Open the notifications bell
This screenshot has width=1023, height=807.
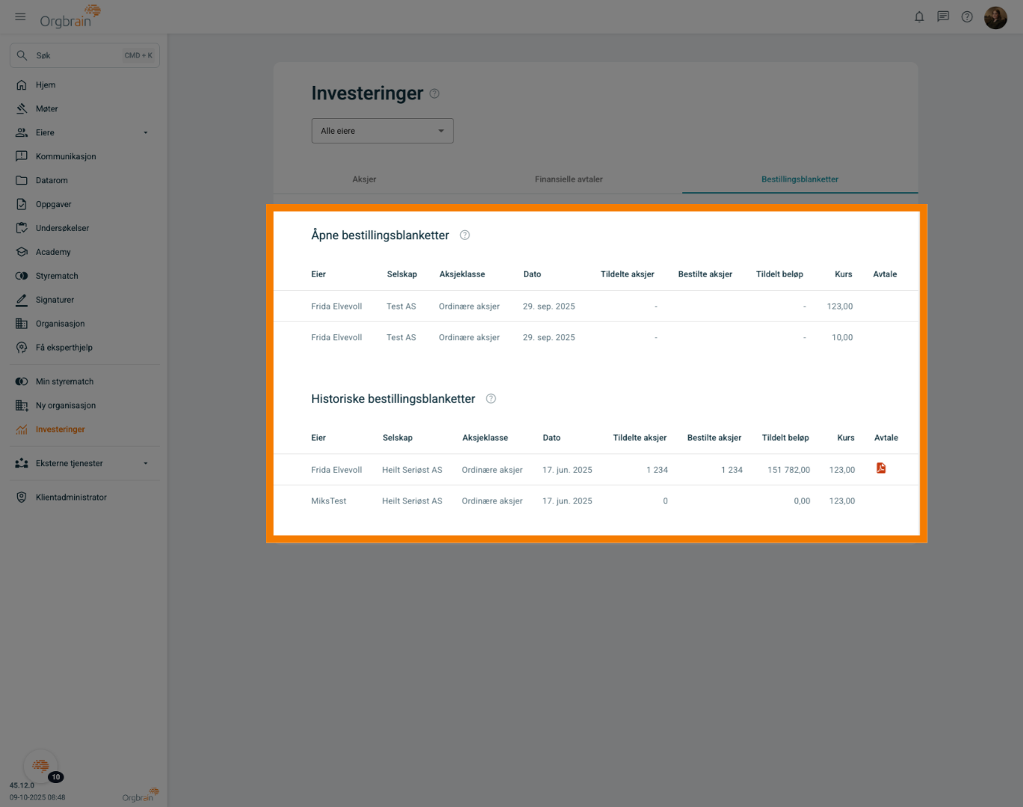click(919, 17)
